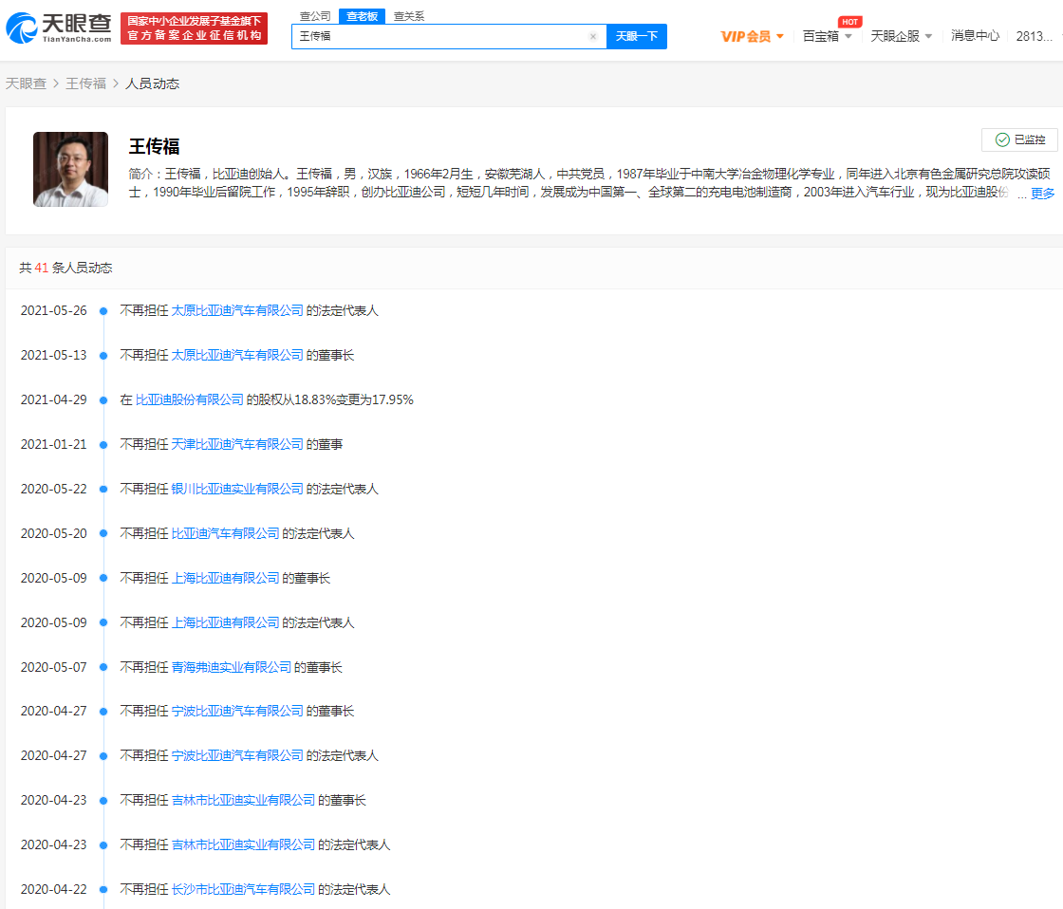The image size is (1063, 909).
Task: Open the 比亚迪股份有限公司 company link
Action: point(190,399)
